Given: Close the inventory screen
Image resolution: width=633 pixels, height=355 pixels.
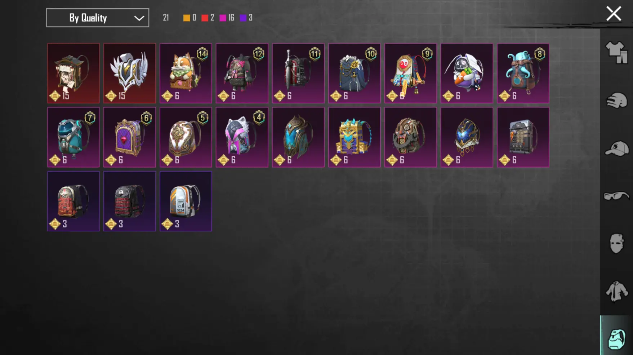Looking at the screenshot, I should pos(613,14).
